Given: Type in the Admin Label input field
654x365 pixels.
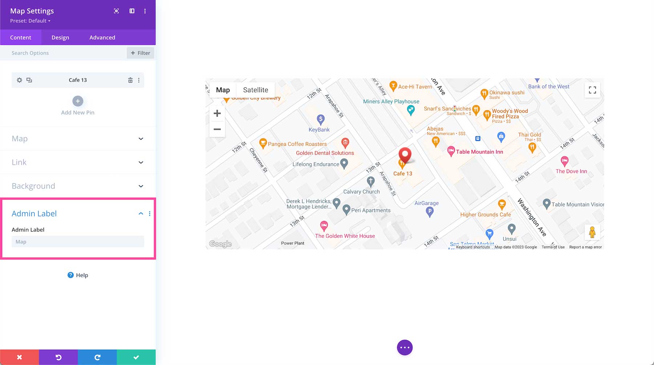Looking at the screenshot, I should pos(77,241).
